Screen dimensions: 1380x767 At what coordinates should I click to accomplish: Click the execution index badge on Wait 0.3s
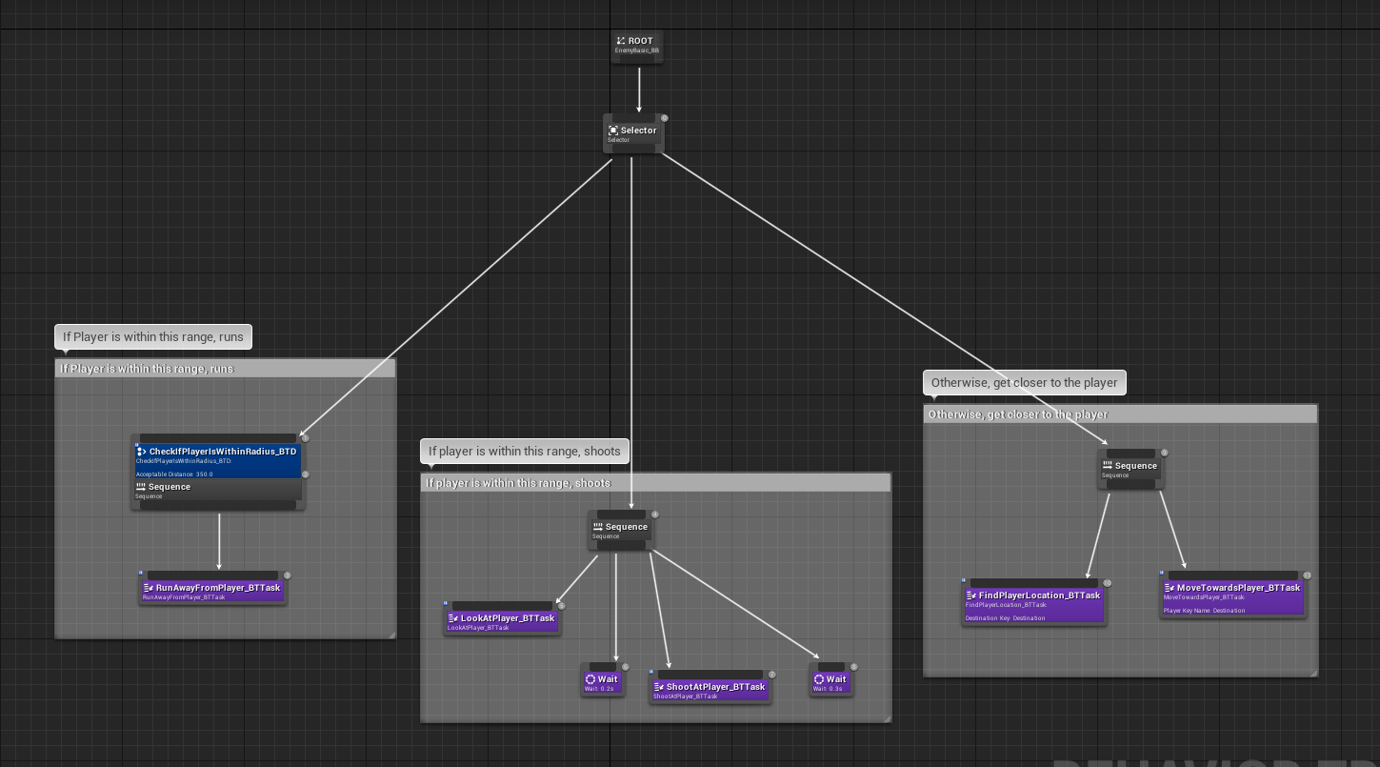pos(854,667)
